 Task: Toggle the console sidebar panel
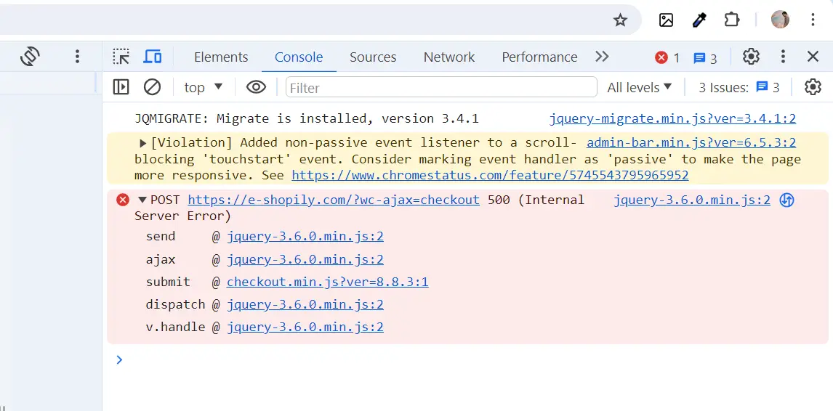[121, 87]
